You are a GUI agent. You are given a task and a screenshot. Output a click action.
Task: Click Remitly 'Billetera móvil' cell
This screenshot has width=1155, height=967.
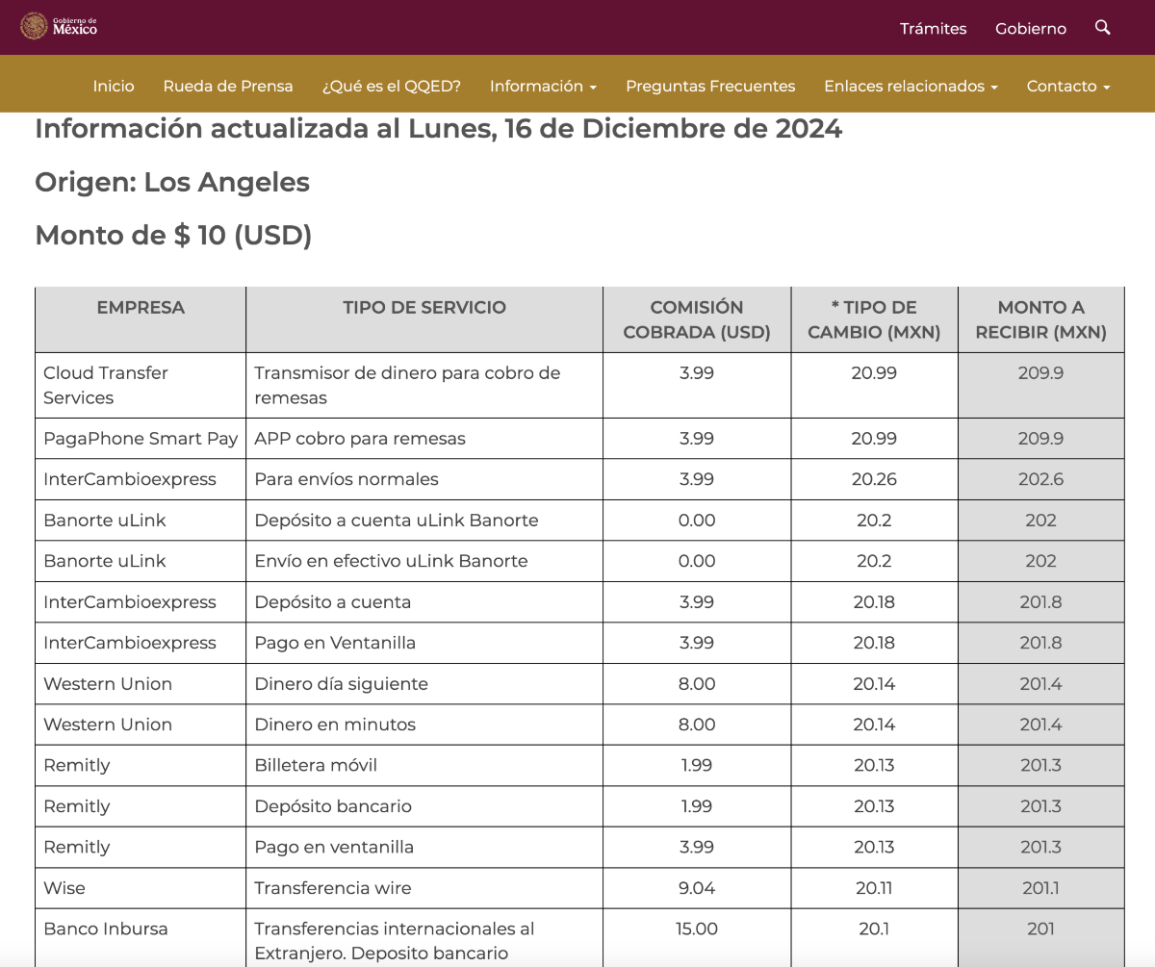424,766
